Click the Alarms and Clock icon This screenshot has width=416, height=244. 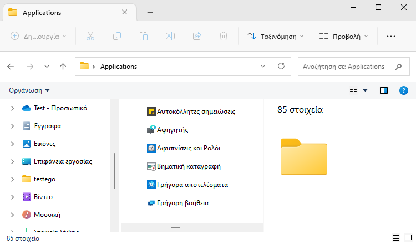151,148
